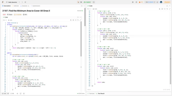Click the right Code panel tab label
Screen dimensions: 172x96
(90, 6)
